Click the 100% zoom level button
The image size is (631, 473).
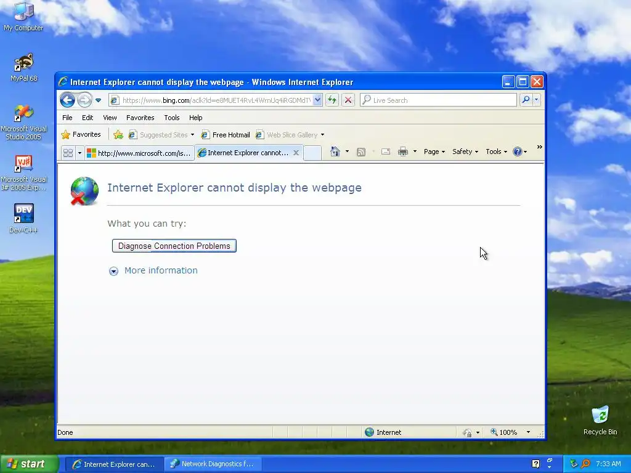pyautogui.click(x=503, y=432)
